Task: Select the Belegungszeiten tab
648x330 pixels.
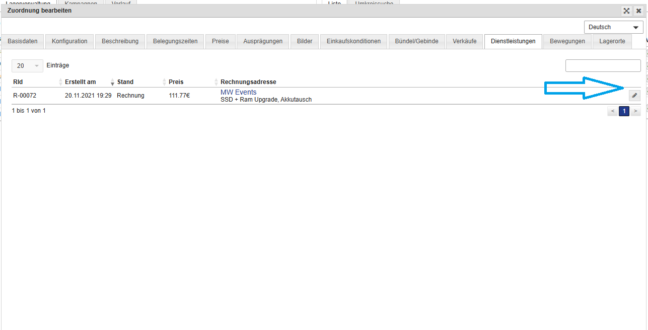Action: coord(175,41)
